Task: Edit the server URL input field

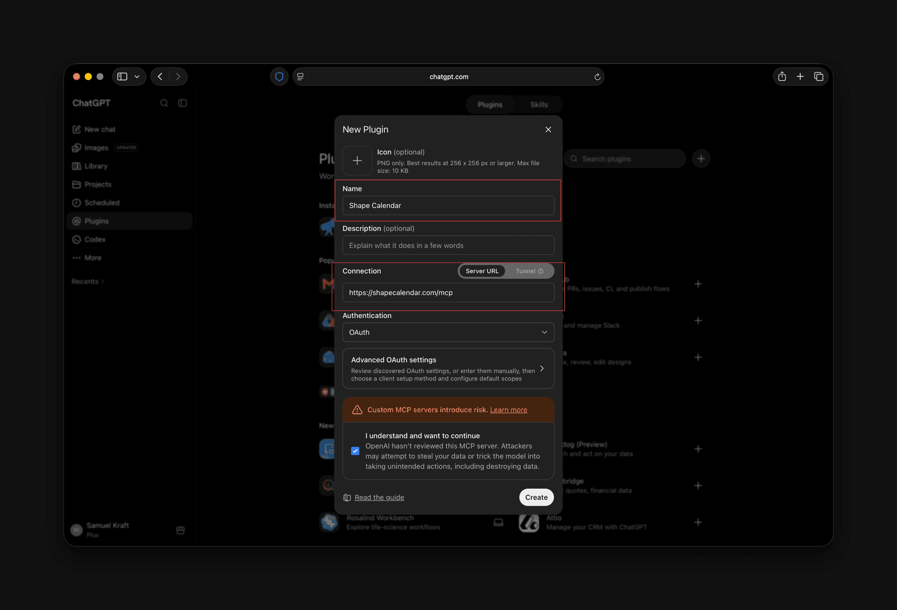Action: (x=448, y=293)
